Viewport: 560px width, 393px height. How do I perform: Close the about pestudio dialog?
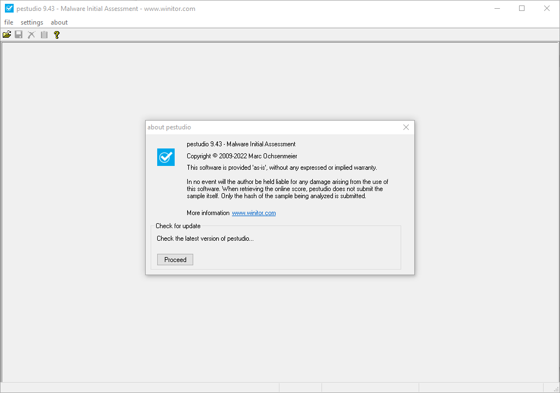point(406,127)
